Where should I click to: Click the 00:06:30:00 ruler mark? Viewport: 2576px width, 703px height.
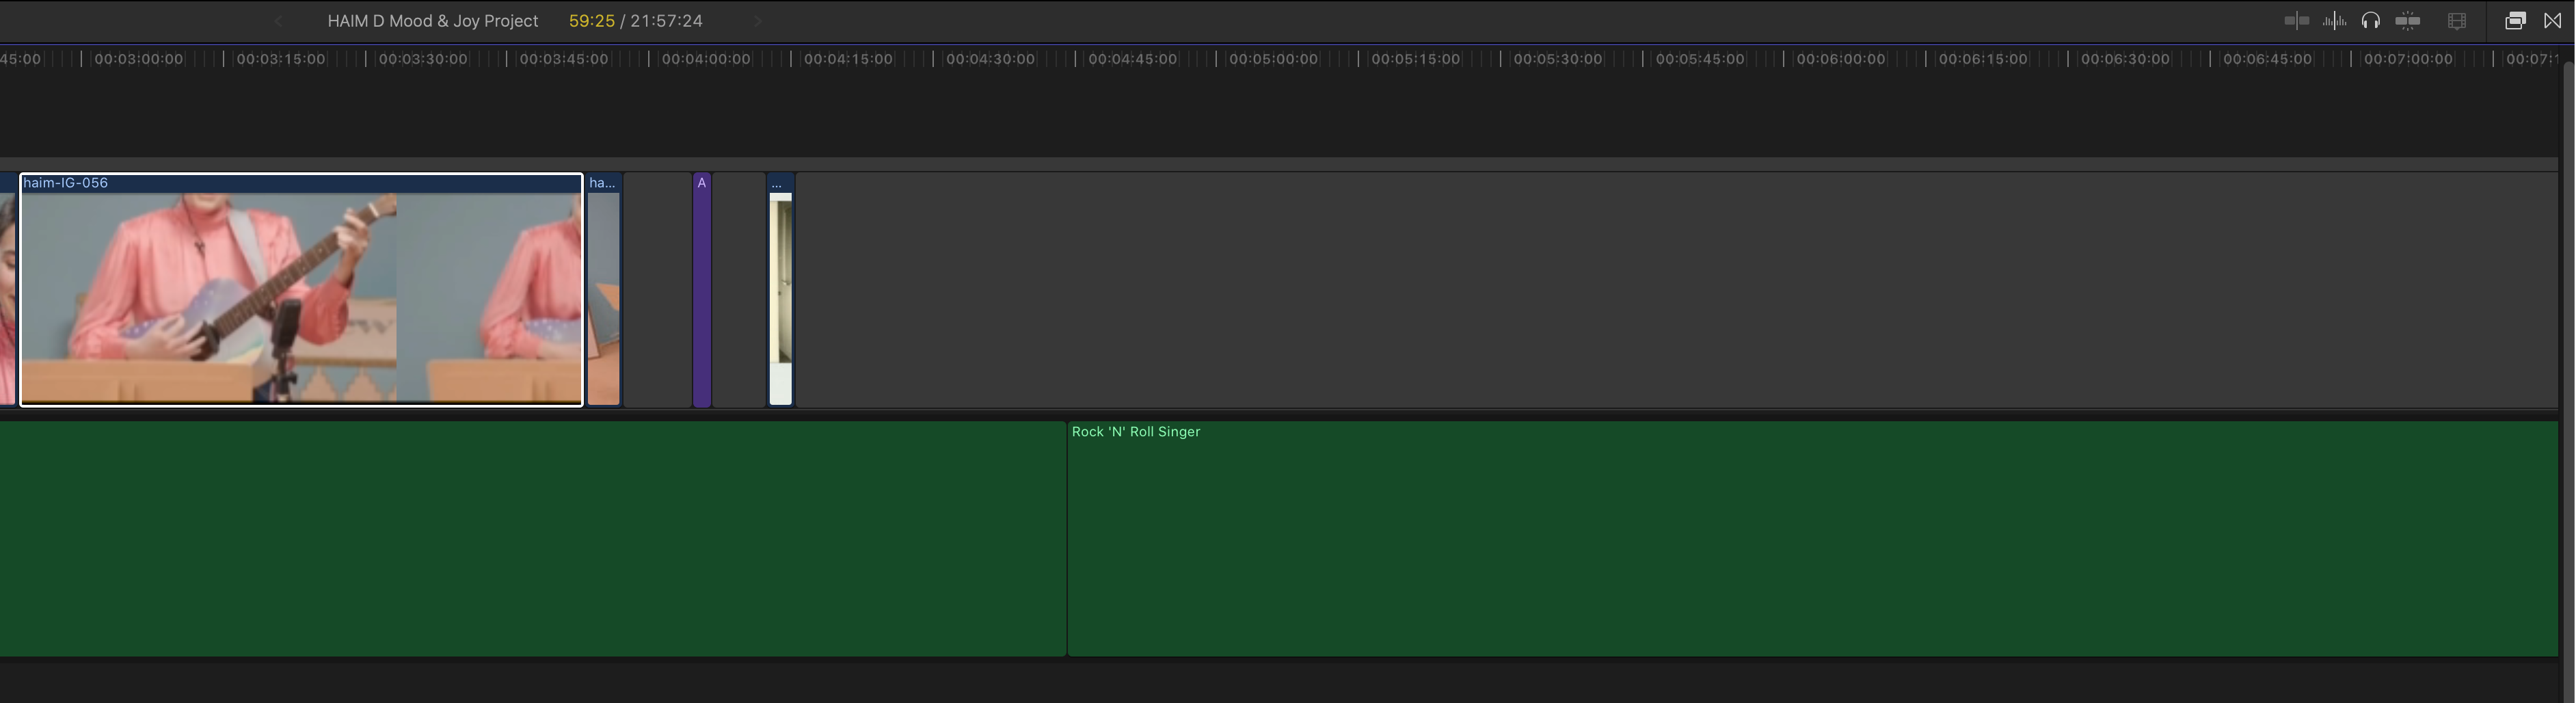(x=2125, y=59)
